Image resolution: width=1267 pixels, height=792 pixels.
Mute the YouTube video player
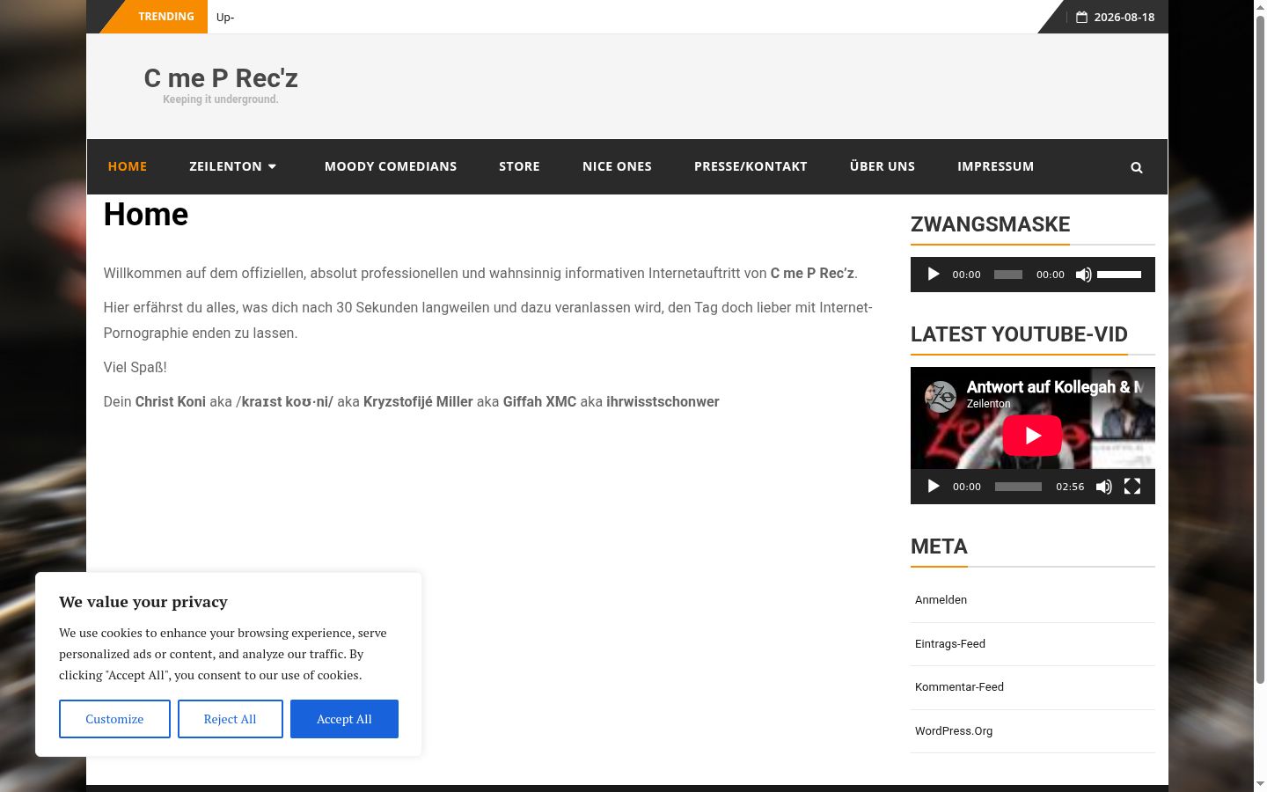[x=1104, y=487]
